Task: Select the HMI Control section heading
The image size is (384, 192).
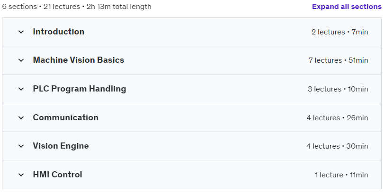Action: coord(57,175)
